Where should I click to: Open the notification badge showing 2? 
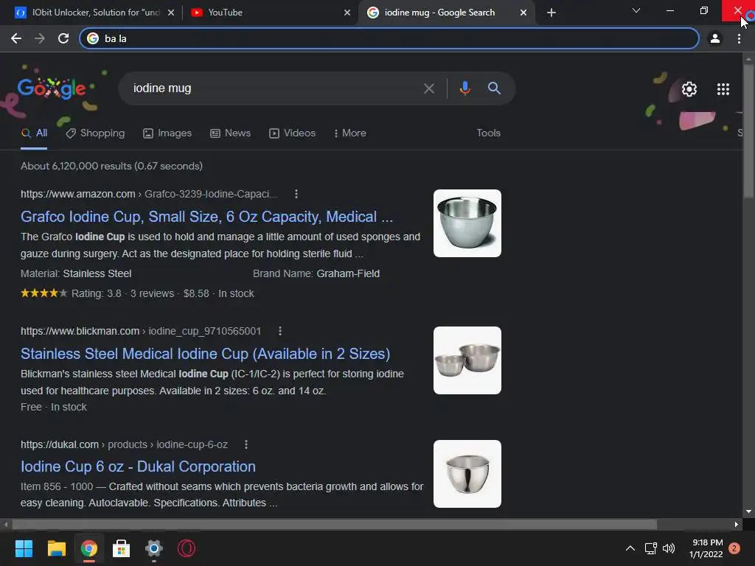pos(734,548)
